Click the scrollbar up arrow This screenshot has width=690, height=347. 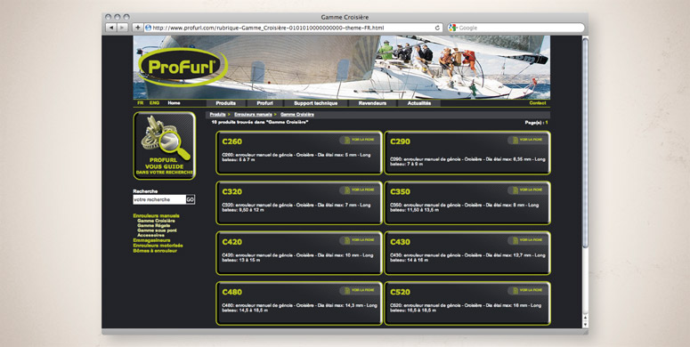[x=585, y=318]
